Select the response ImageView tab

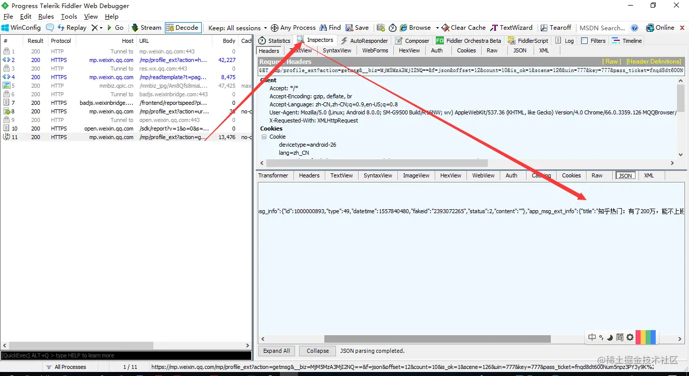pos(416,175)
